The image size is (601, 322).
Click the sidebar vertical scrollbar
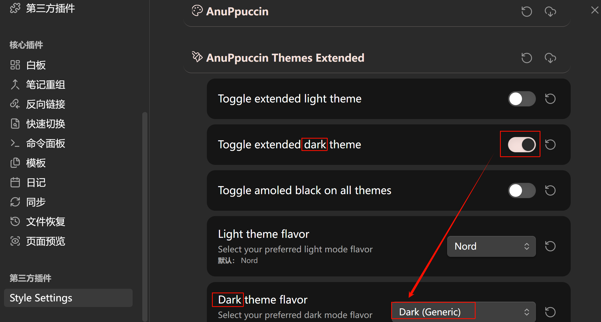pyautogui.click(x=145, y=214)
